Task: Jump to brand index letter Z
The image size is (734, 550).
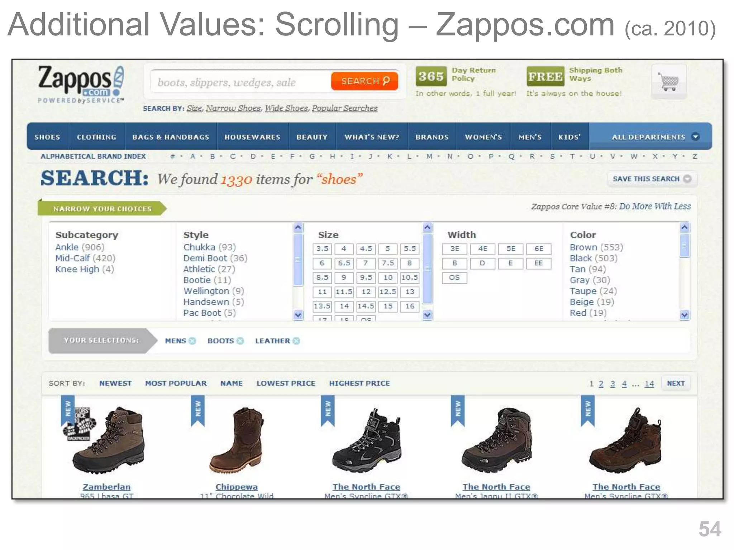Action: (695, 156)
